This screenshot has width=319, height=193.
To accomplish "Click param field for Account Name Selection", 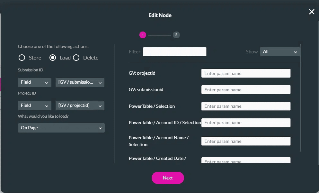I will click(x=246, y=141).
